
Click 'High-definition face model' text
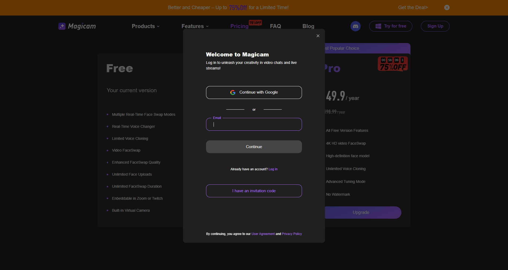(x=348, y=156)
